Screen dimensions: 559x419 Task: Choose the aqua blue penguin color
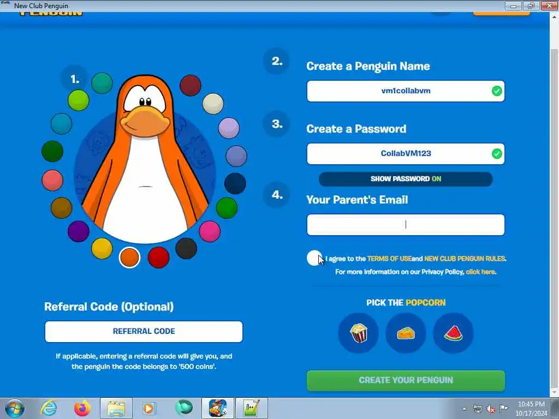coord(61,124)
